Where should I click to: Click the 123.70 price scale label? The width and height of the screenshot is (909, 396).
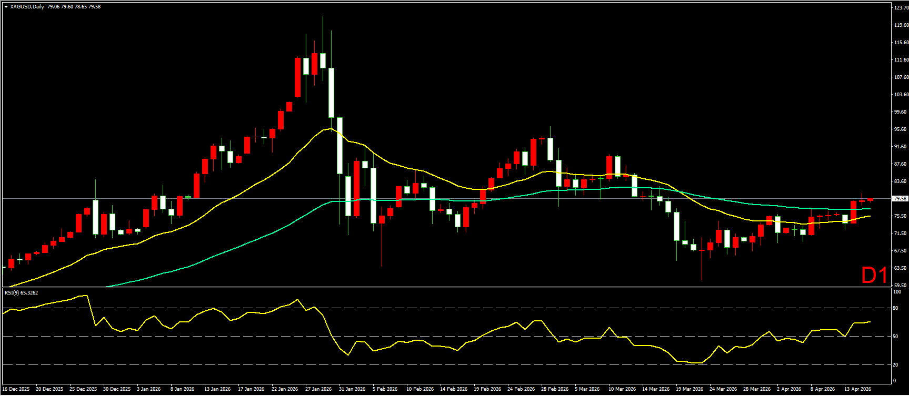click(901, 7)
